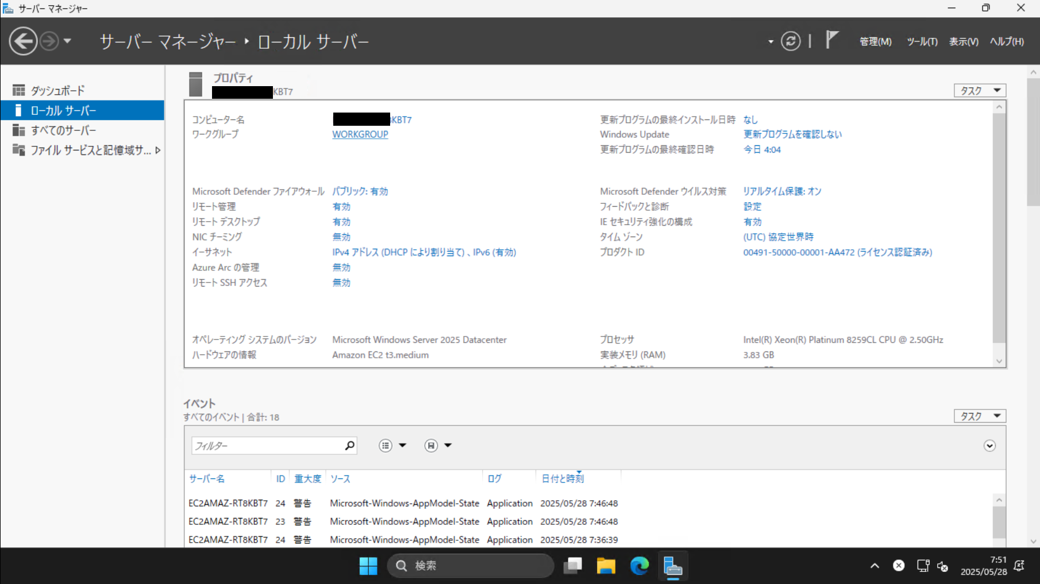Open File Explorer from the taskbar

tap(606, 566)
